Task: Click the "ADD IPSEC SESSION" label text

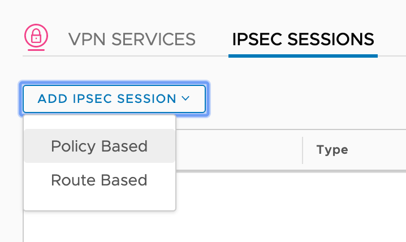Action: tap(107, 99)
